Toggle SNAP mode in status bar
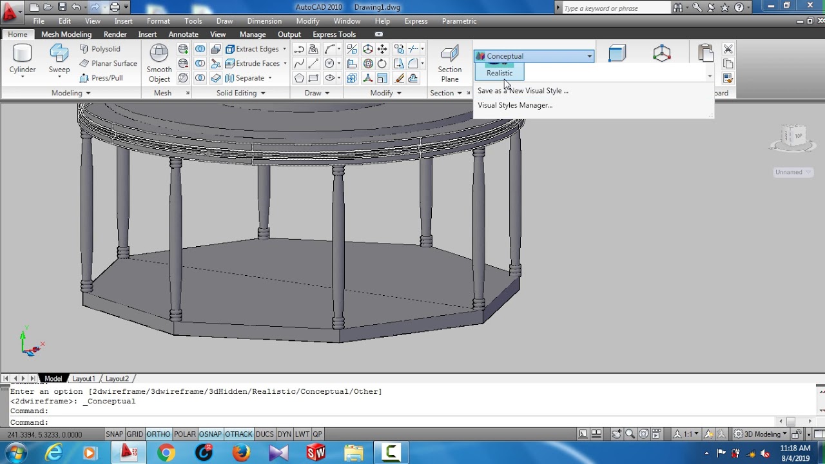The height and width of the screenshot is (464, 825). point(114,434)
